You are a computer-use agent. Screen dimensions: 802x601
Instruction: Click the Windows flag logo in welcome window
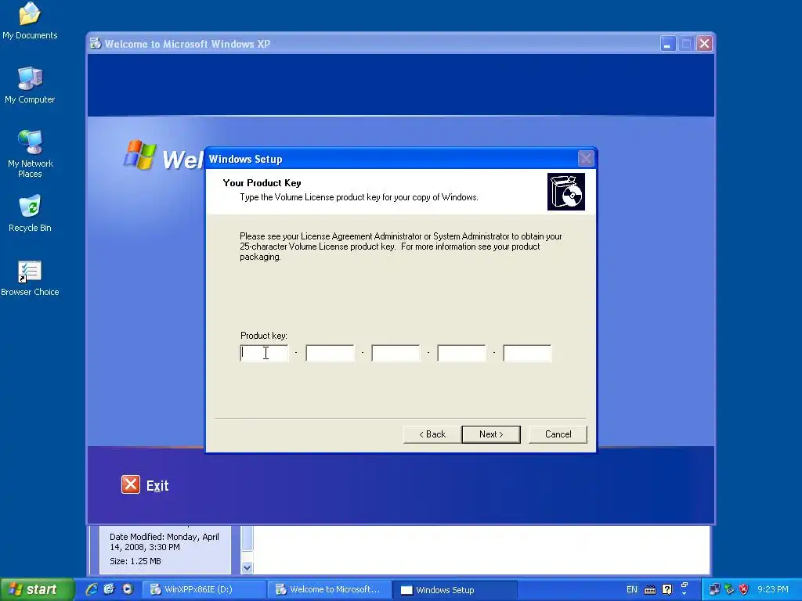tap(139, 155)
